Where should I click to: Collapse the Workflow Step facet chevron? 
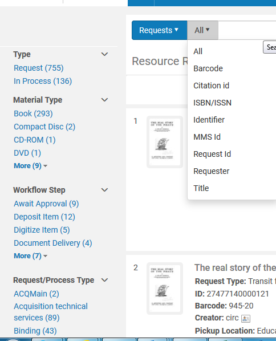[104, 190]
